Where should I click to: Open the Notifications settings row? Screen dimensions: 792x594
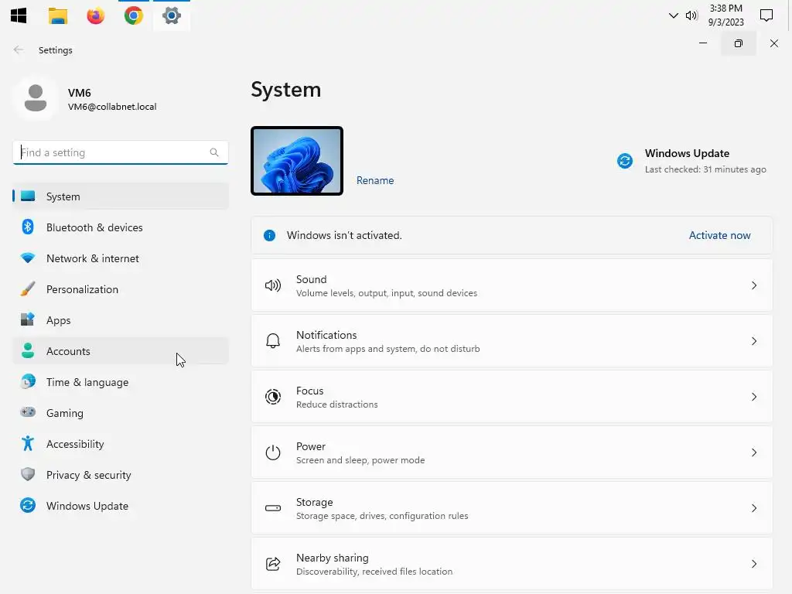pyautogui.click(x=512, y=341)
